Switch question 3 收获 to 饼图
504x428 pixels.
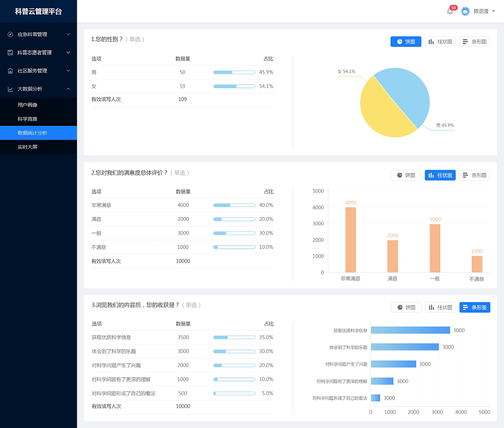pyautogui.click(x=406, y=308)
